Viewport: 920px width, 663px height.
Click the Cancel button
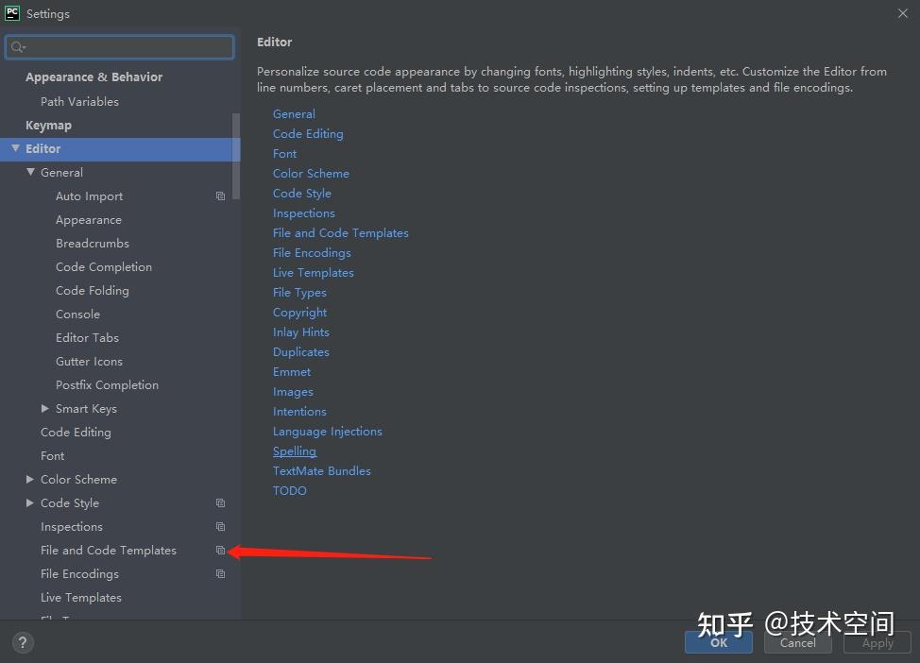click(798, 642)
